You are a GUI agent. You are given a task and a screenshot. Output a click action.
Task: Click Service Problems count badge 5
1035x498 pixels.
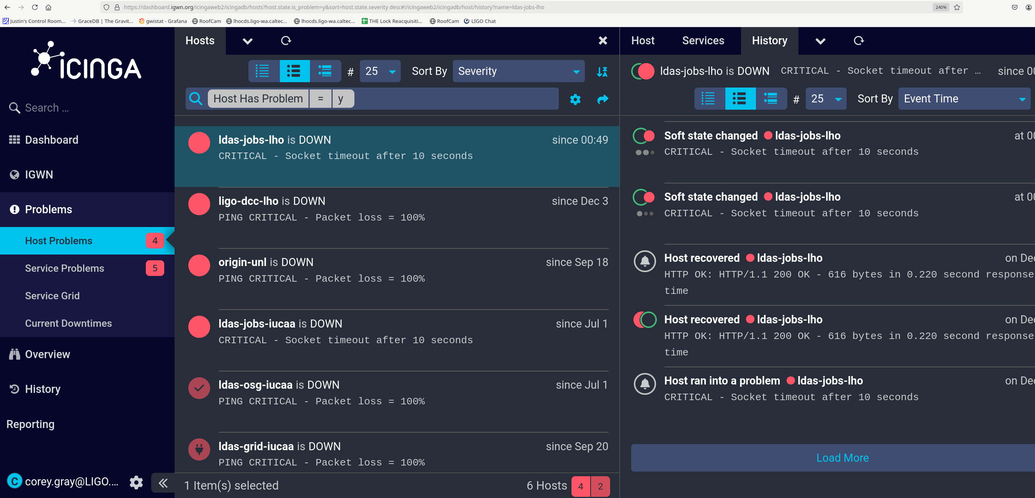pyautogui.click(x=155, y=268)
